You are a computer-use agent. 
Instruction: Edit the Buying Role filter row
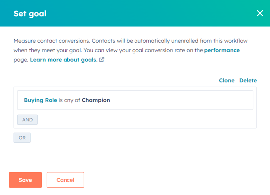point(135,100)
